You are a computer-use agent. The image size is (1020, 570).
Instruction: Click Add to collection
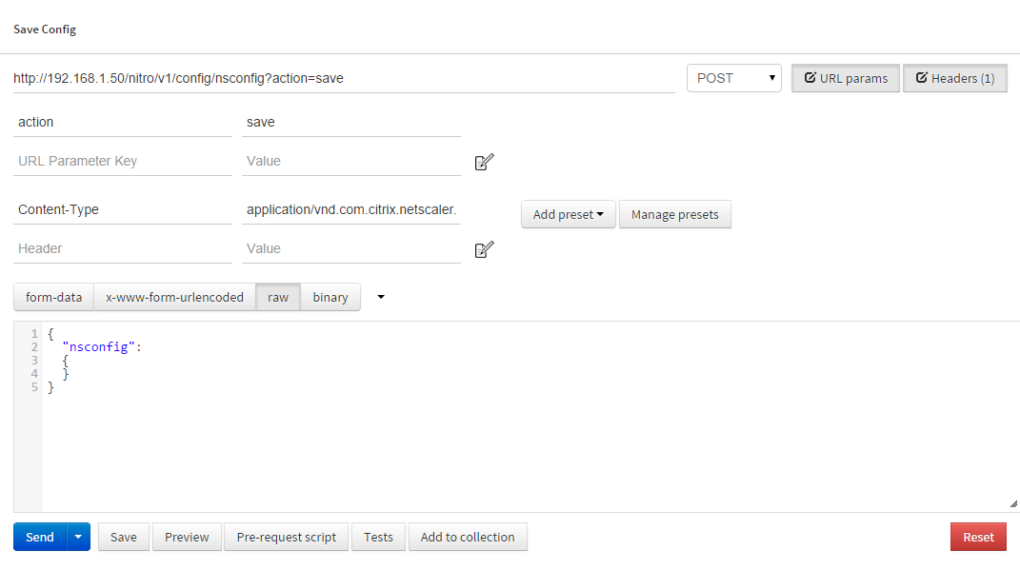point(468,537)
